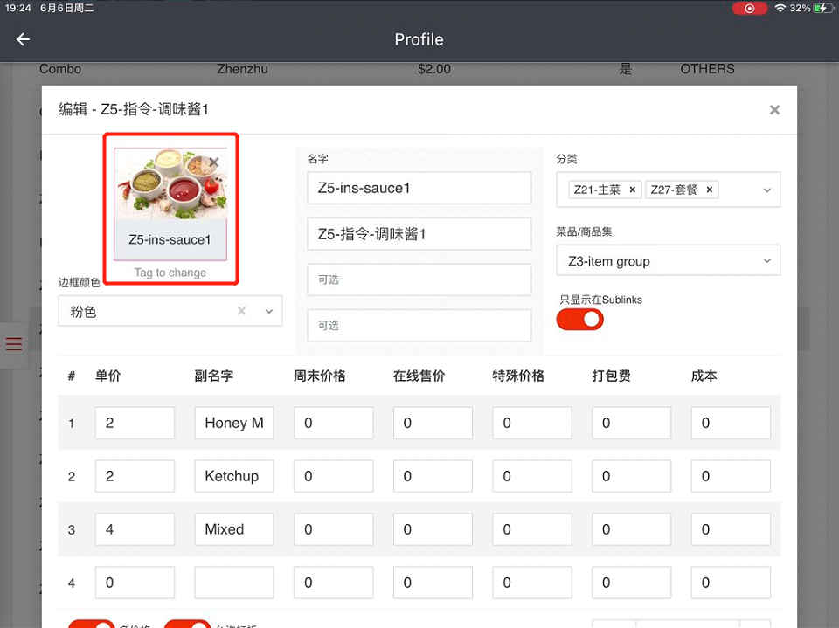Screen dimensions: 839x628
Task: Focus row 4 empty 副名字 field
Action: click(234, 583)
